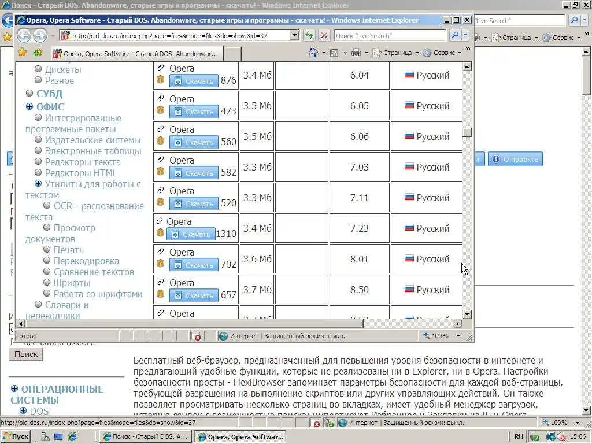Click the О проекте button
This screenshot has height=444, width=592.
pyautogui.click(x=515, y=159)
